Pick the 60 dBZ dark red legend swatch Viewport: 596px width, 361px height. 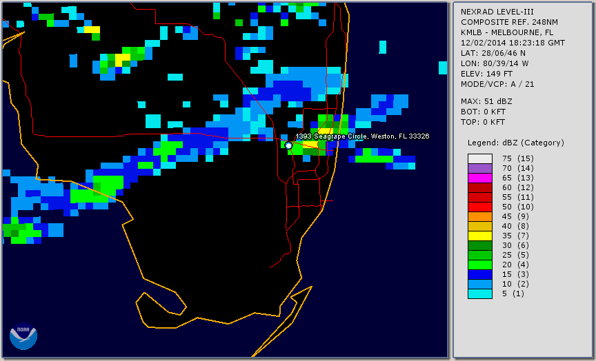click(x=480, y=187)
